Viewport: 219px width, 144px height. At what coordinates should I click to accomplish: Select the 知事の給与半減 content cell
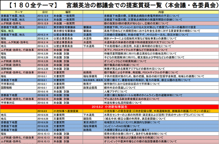tap(161, 138)
